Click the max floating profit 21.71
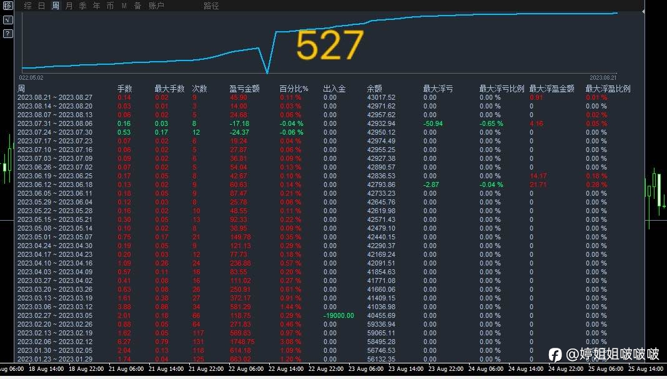Viewport: 667px width, 379px height. click(x=538, y=185)
